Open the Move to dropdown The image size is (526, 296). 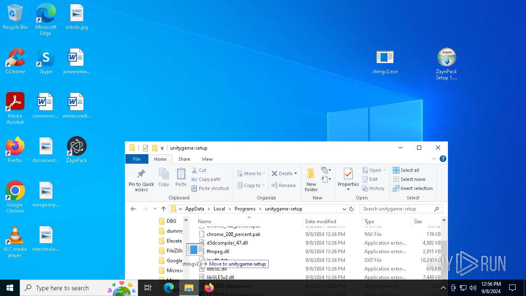coord(251,173)
